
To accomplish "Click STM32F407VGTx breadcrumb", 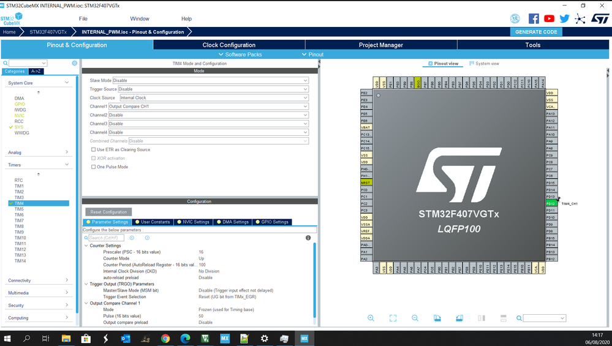I will click(48, 32).
